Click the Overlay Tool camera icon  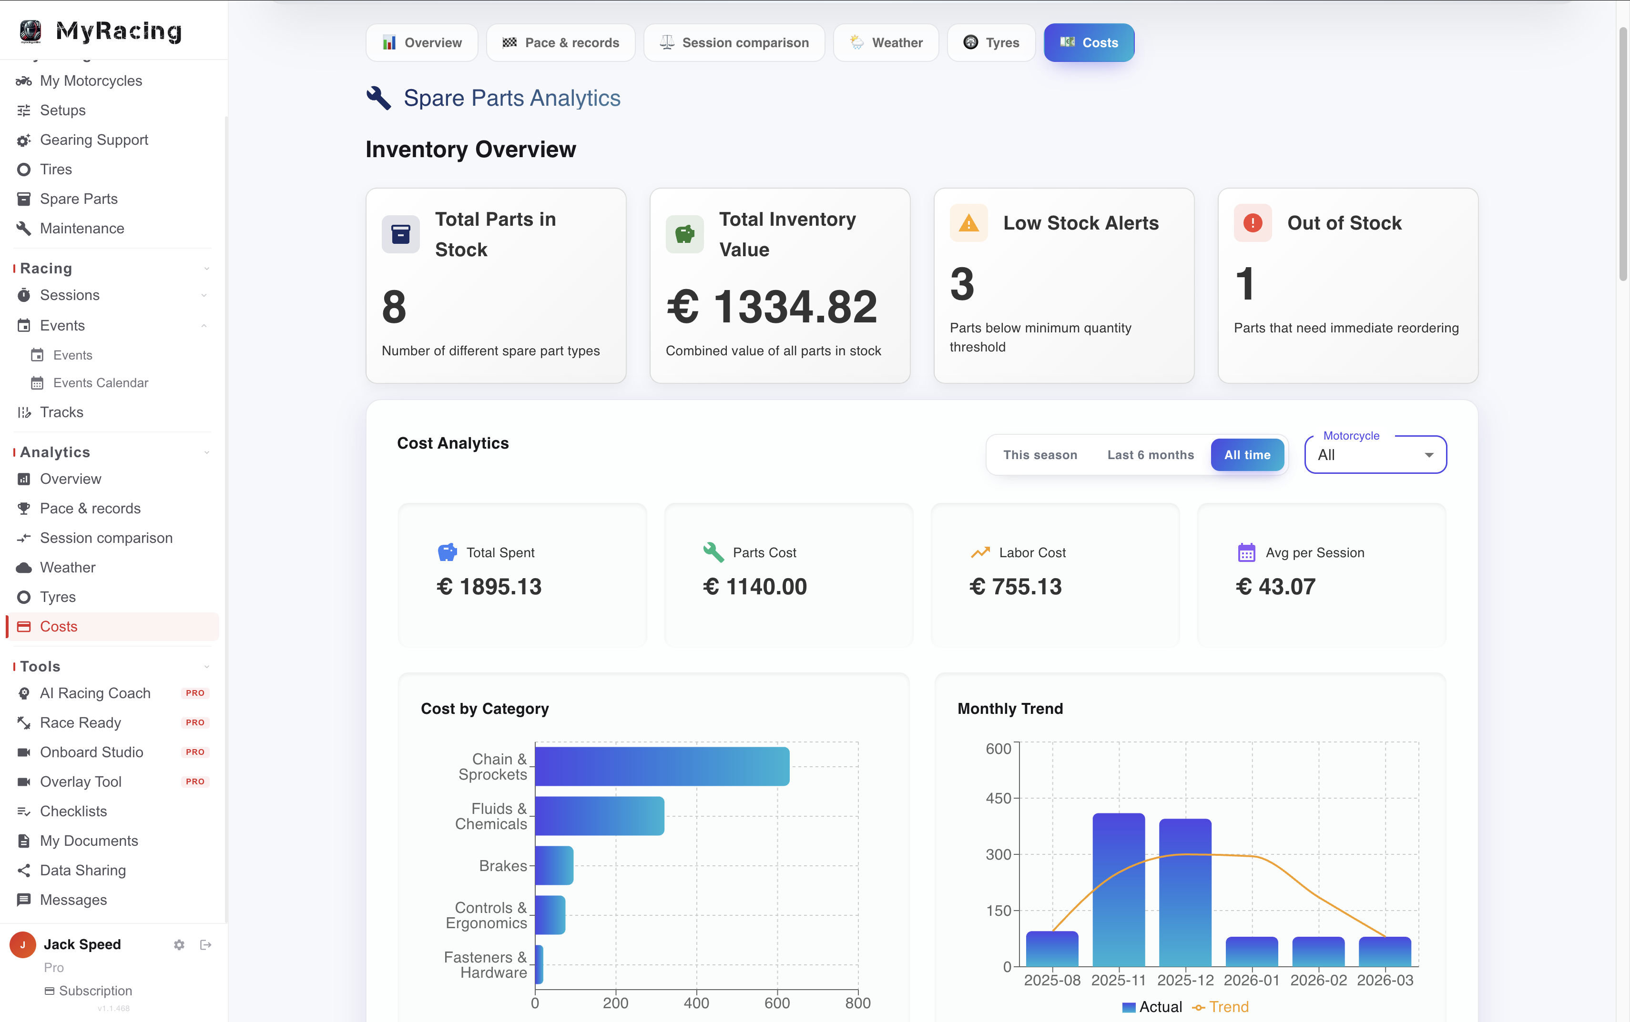pyautogui.click(x=24, y=782)
